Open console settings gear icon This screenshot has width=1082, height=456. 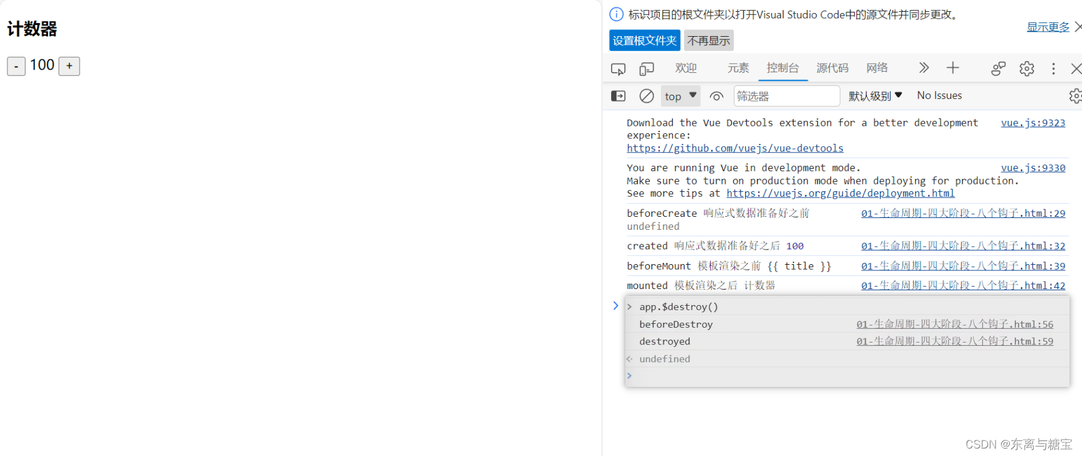(x=1076, y=96)
